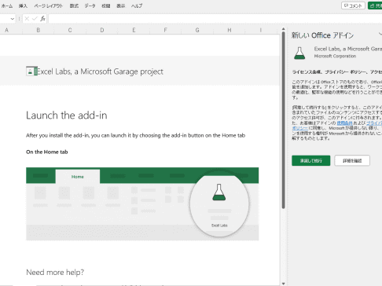This screenshot has height=286, width=382.
Task: Click the コメント button
Action: coord(353,5)
